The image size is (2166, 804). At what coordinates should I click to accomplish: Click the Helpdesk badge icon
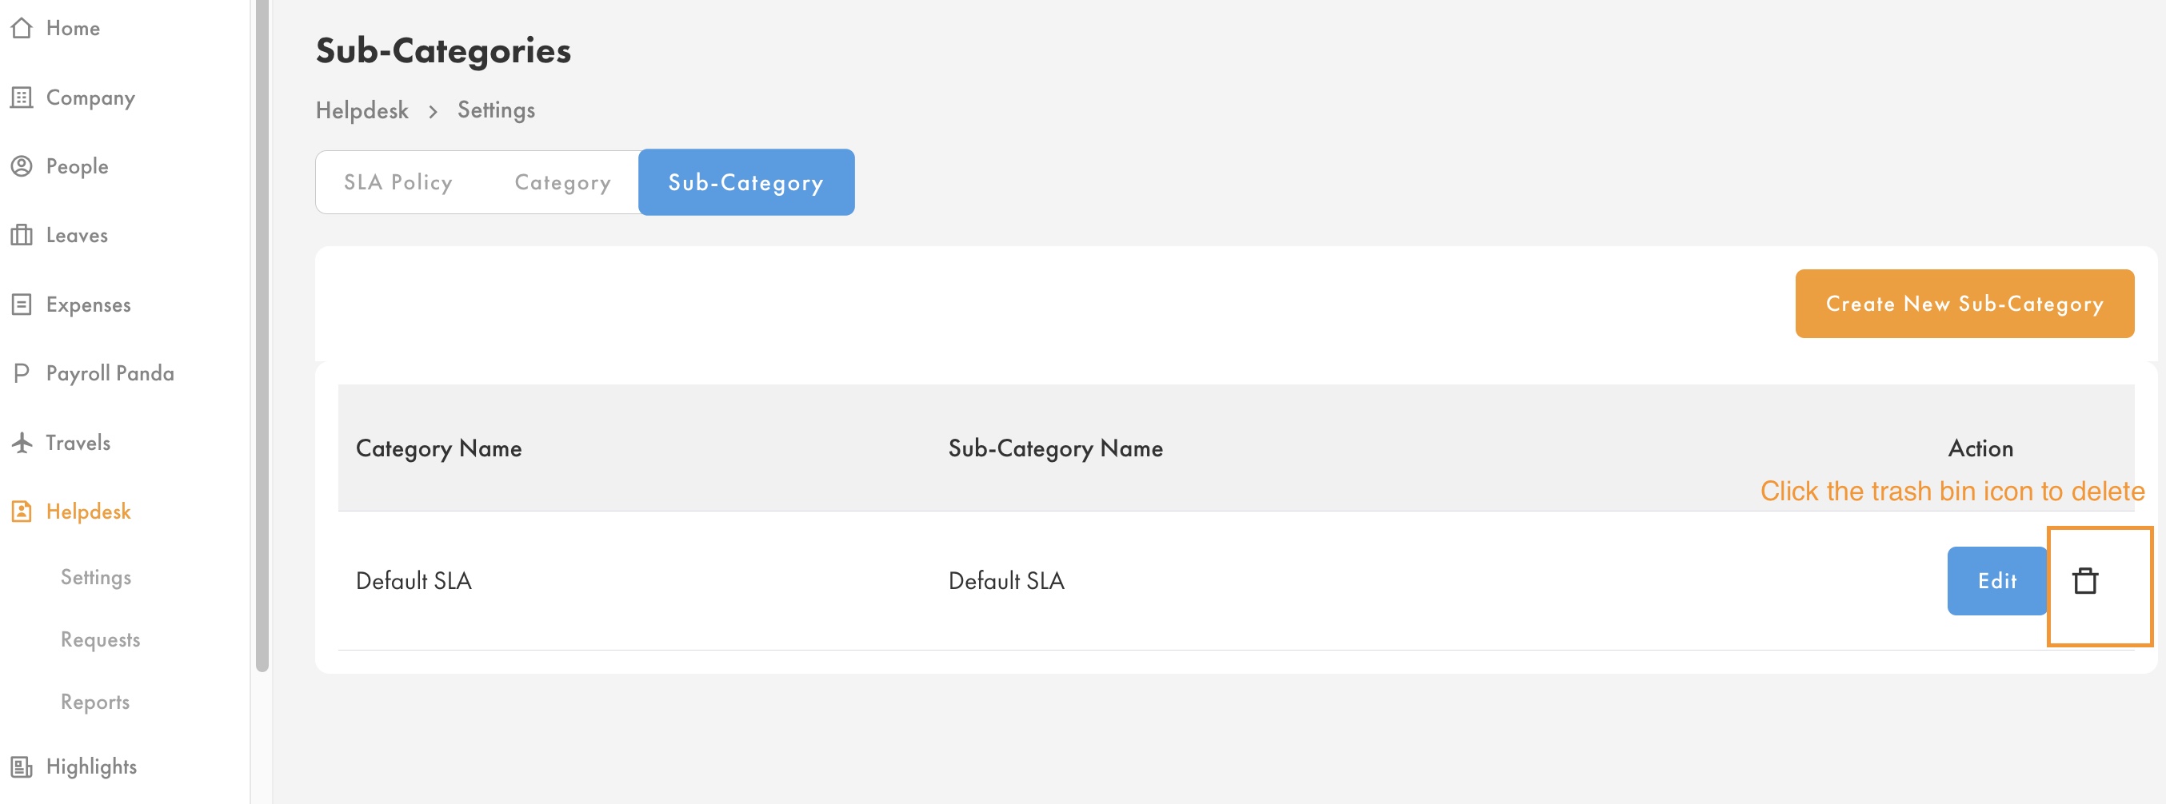[22, 511]
